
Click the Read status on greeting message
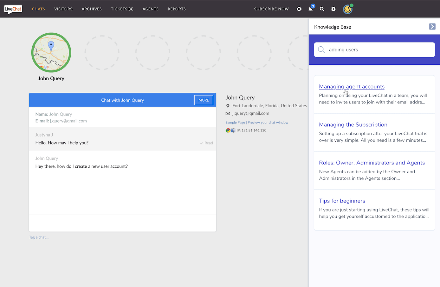click(x=207, y=143)
